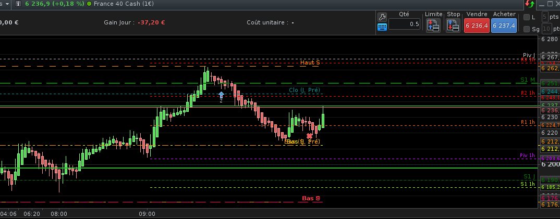Select the Piv J line label
The image size is (560, 219).
point(529,55)
